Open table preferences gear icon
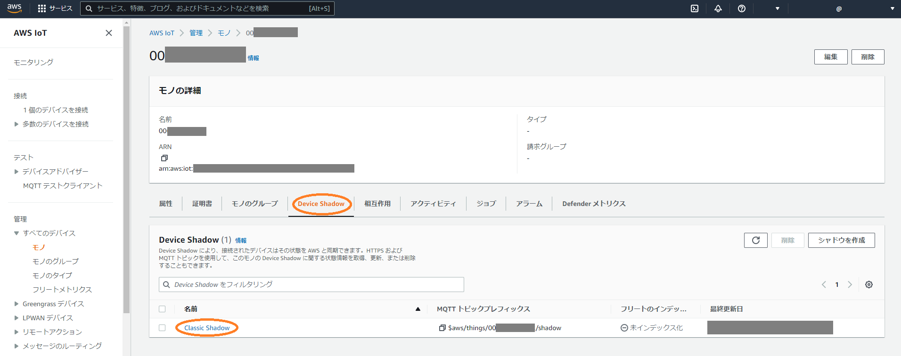This screenshot has height=356, width=901. click(869, 285)
